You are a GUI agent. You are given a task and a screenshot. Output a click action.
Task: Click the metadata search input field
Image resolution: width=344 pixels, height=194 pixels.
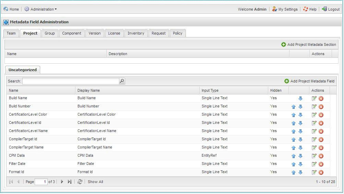point(71,81)
